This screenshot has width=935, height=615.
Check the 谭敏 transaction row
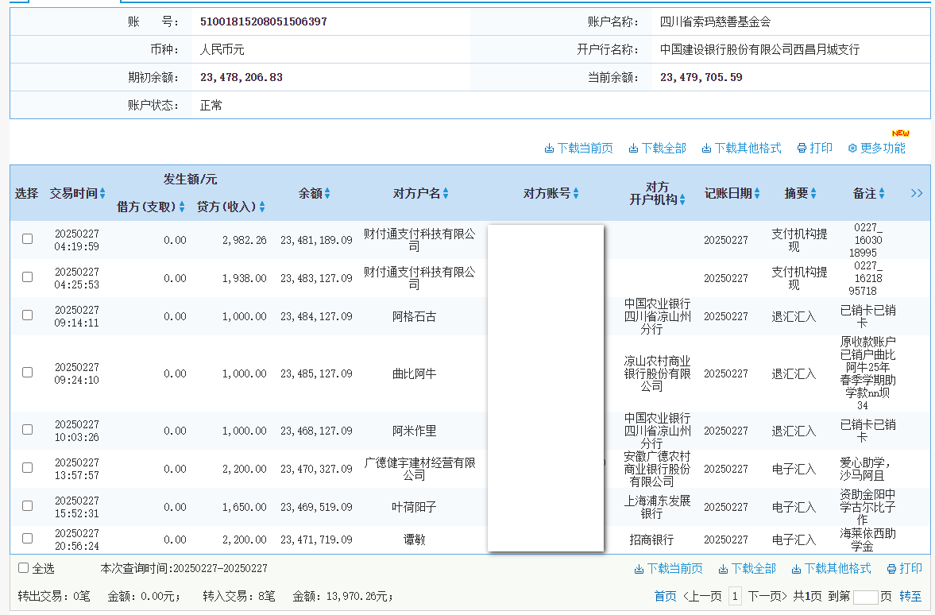tap(28, 538)
